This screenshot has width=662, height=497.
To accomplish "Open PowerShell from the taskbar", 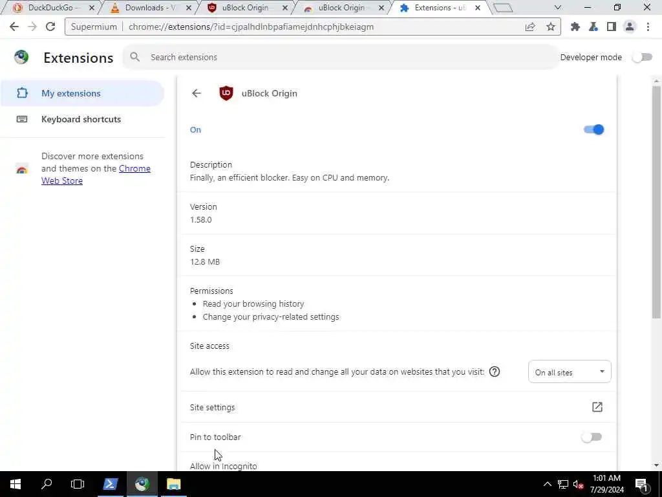I will tap(110, 484).
